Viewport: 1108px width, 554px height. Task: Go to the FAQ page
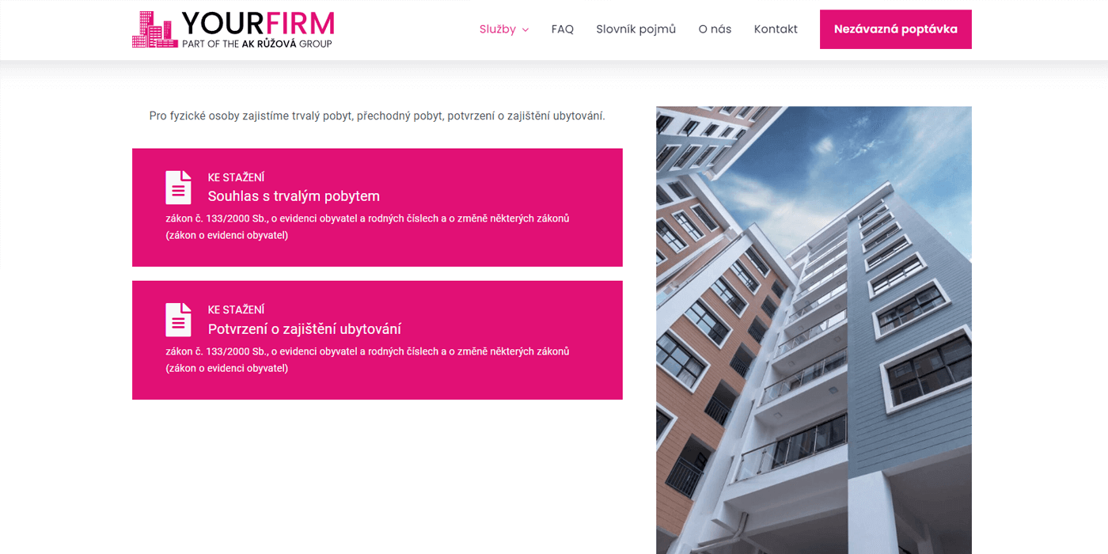[563, 29]
